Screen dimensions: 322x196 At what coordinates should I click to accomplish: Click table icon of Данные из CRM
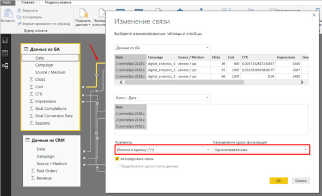click(28, 140)
